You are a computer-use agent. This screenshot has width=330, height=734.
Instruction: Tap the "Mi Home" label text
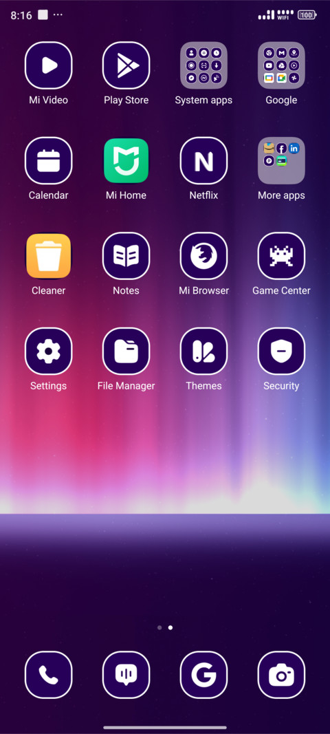tap(126, 195)
